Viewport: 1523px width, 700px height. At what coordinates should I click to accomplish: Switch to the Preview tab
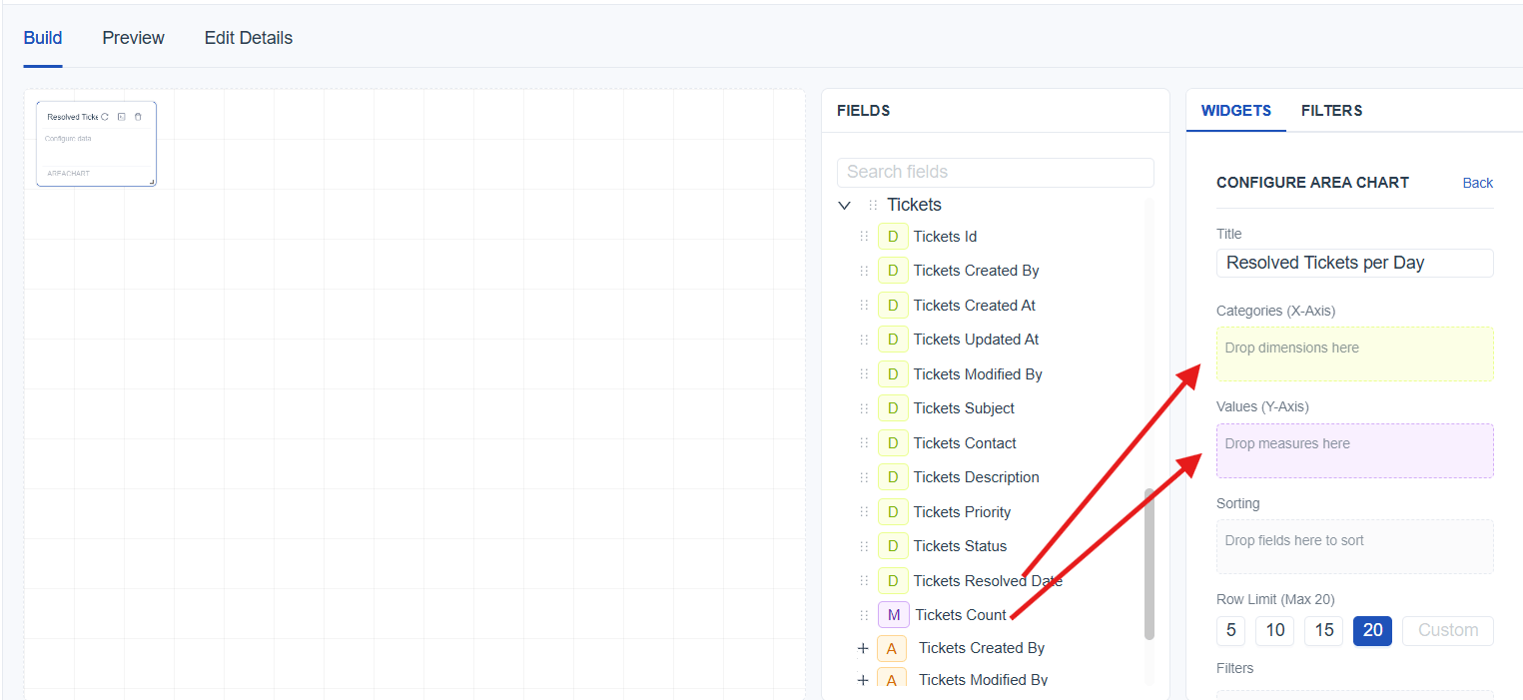tap(133, 38)
